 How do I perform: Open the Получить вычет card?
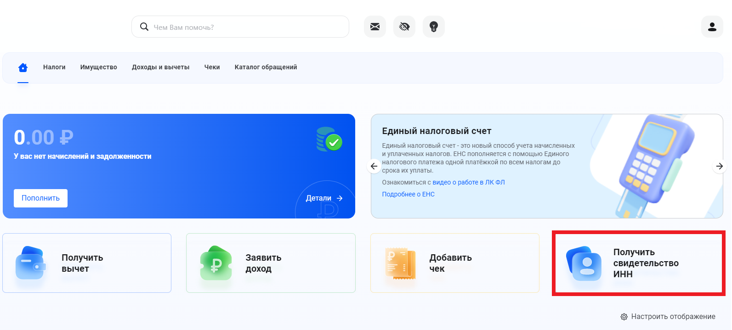coord(87,263)
